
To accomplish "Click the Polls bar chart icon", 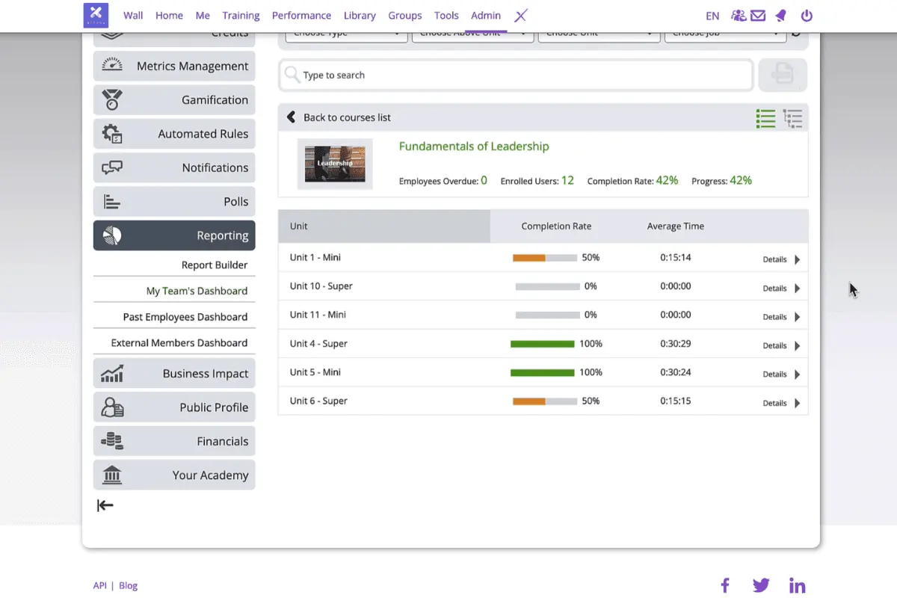I will (111, 202).
